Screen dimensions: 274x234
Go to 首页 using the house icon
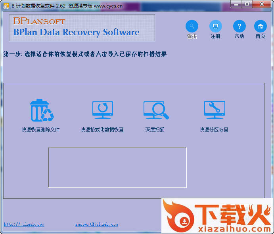click(x=260, y=27)
